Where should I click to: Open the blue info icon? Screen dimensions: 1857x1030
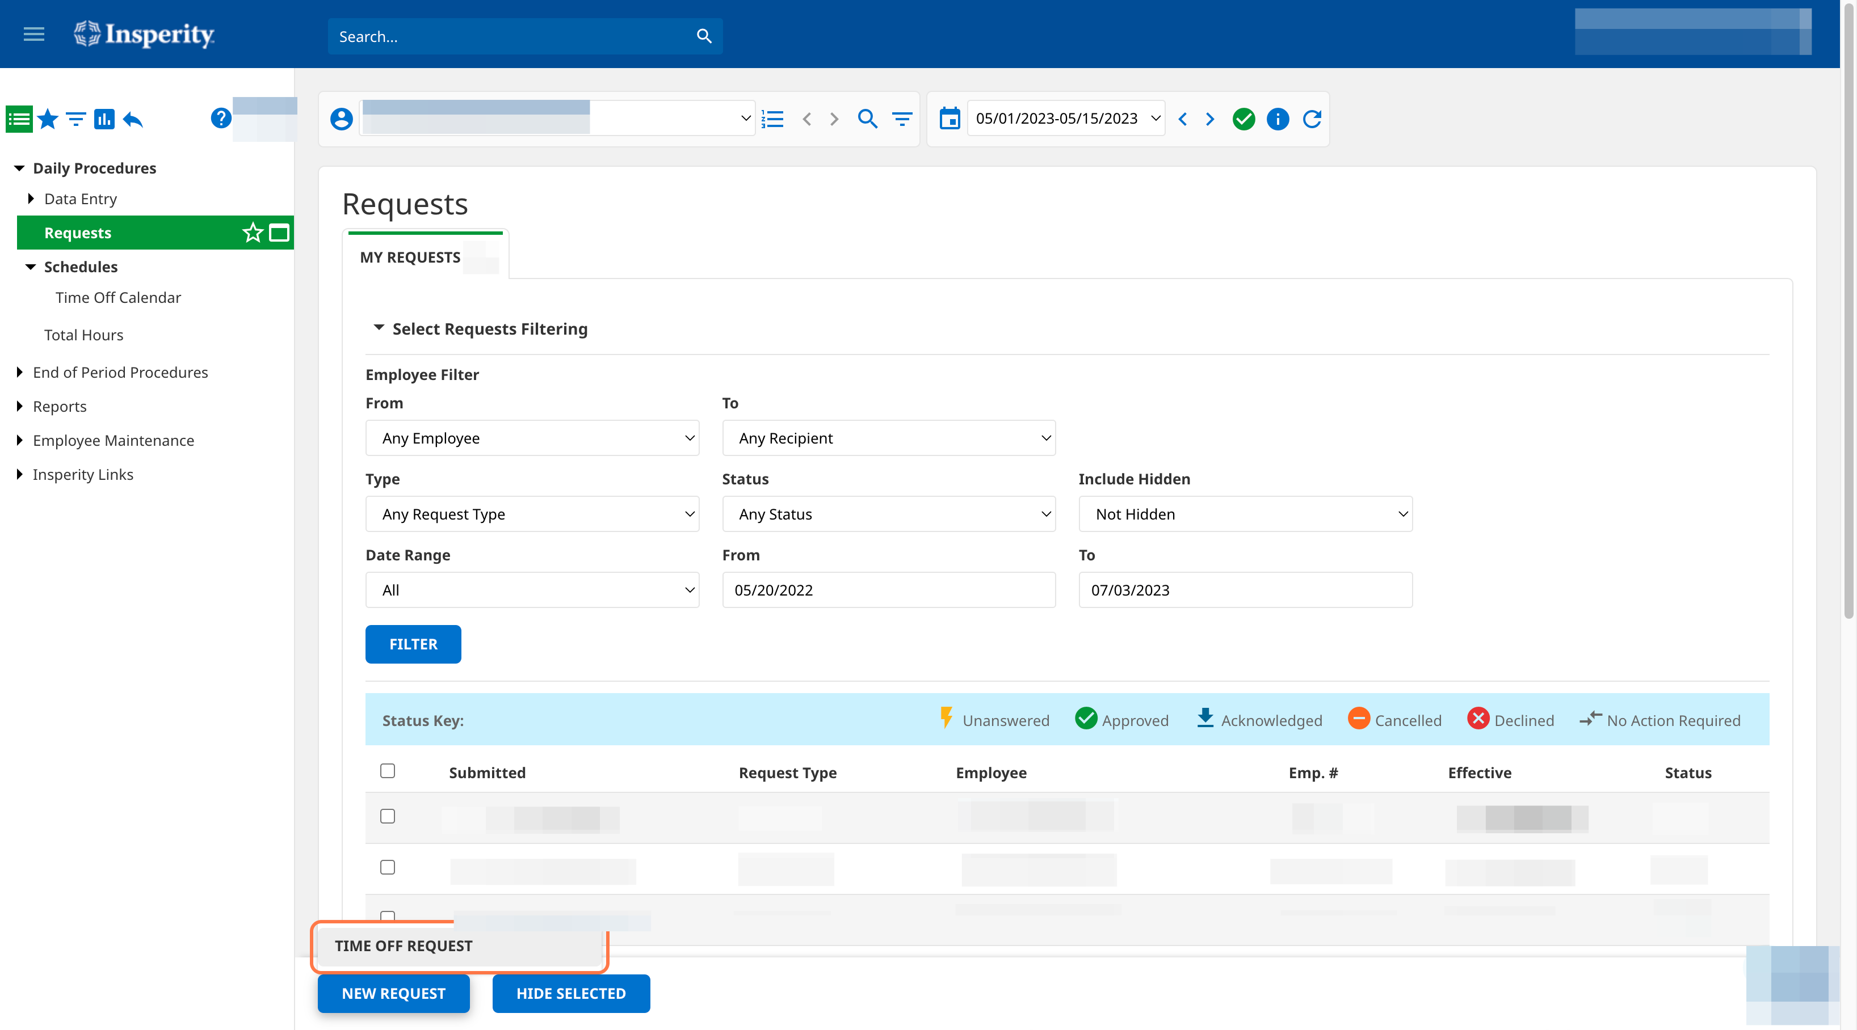click(x=1278, y=119)
